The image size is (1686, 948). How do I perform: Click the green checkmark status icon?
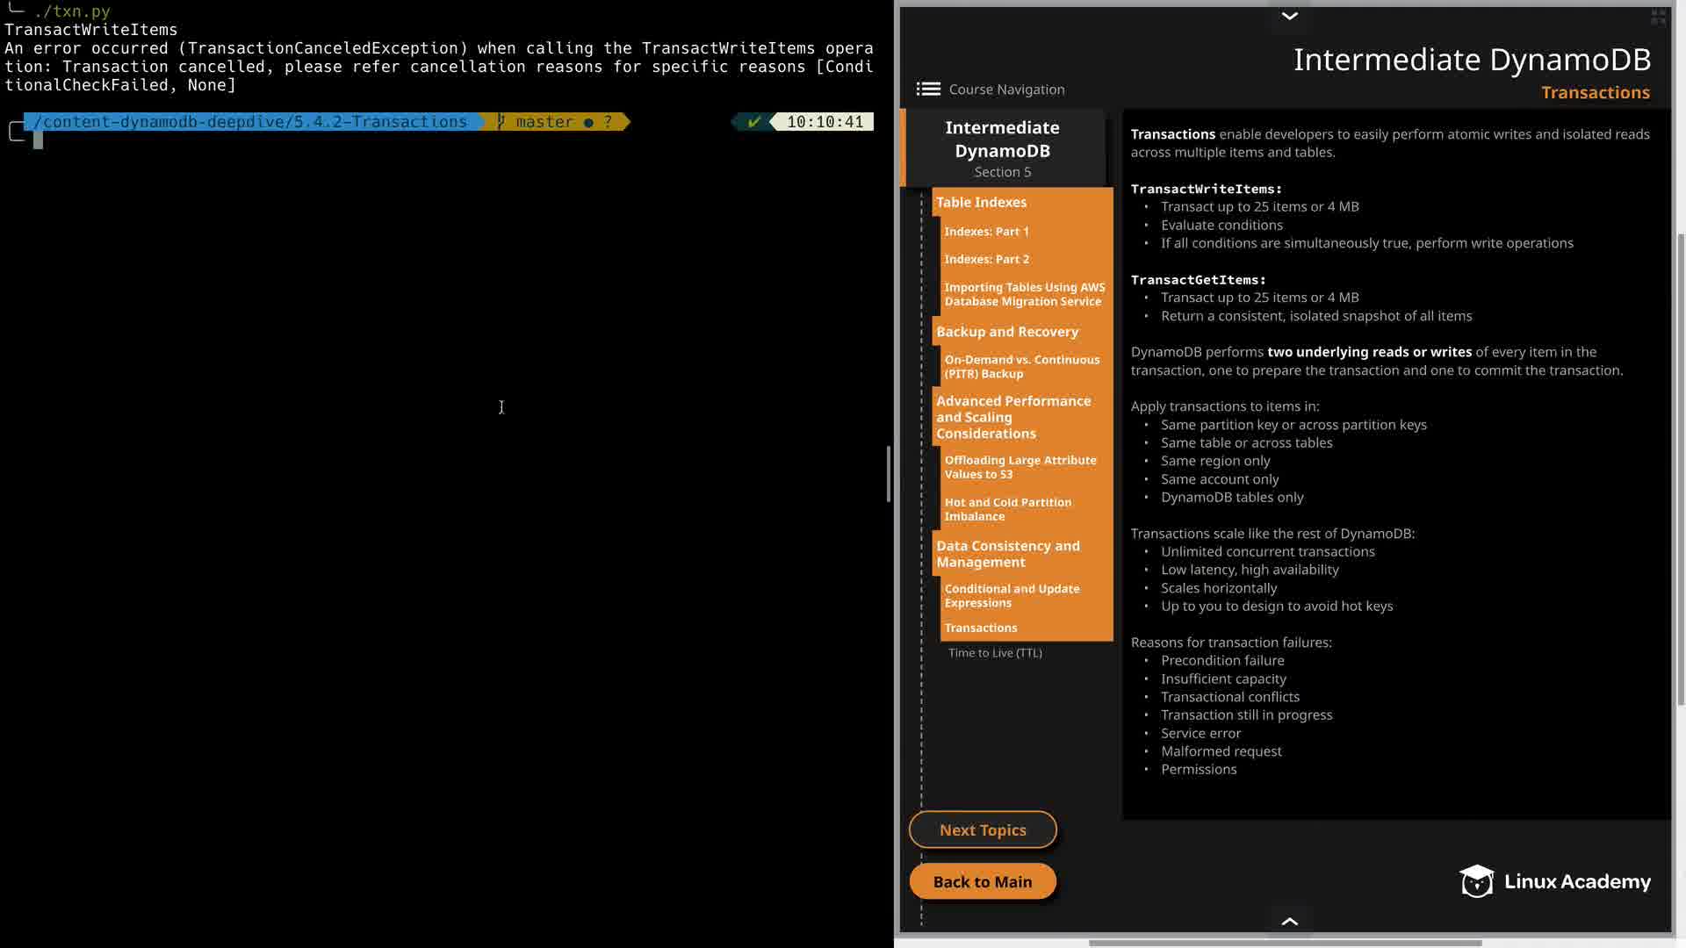tap(753, 122)
